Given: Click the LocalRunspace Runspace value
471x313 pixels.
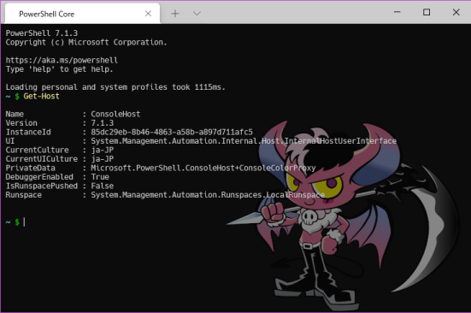Looking at the screenshot, I should [x=208, y=195].
